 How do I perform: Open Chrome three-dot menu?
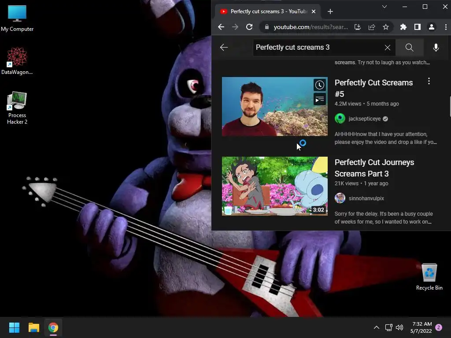446,27
